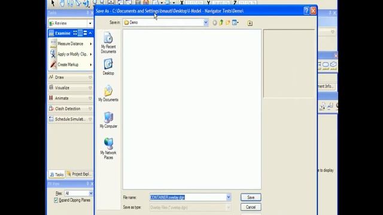The width and height of the screenshot is (383, 215).
Task: Select the element selection arrow tool
Action: [x=53, y=2]
